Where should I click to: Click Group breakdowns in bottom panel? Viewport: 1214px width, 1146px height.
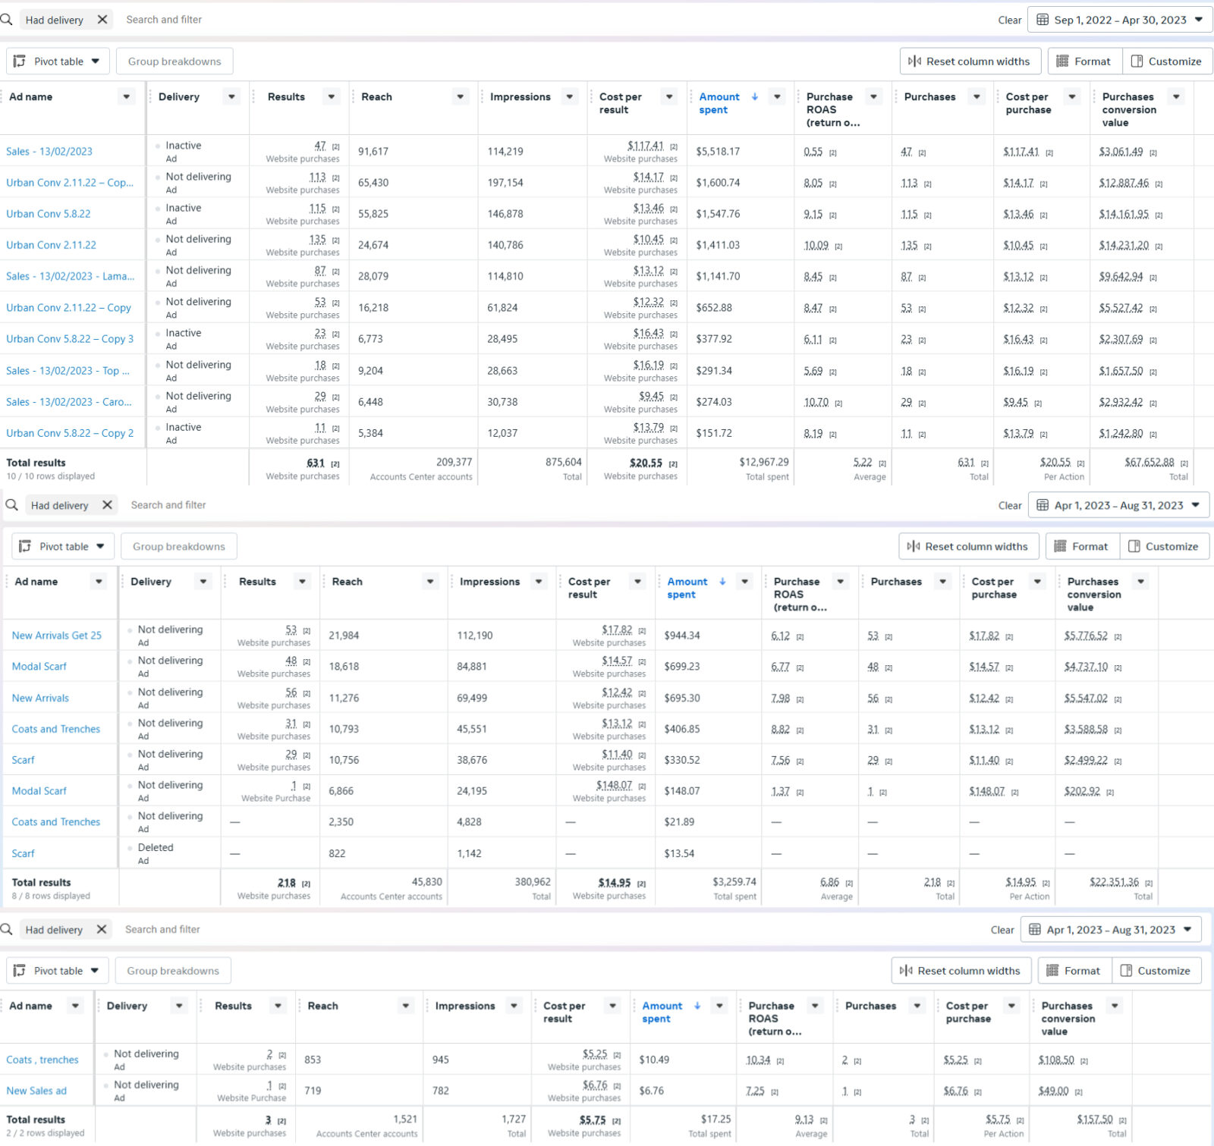[x=173, y=971]
